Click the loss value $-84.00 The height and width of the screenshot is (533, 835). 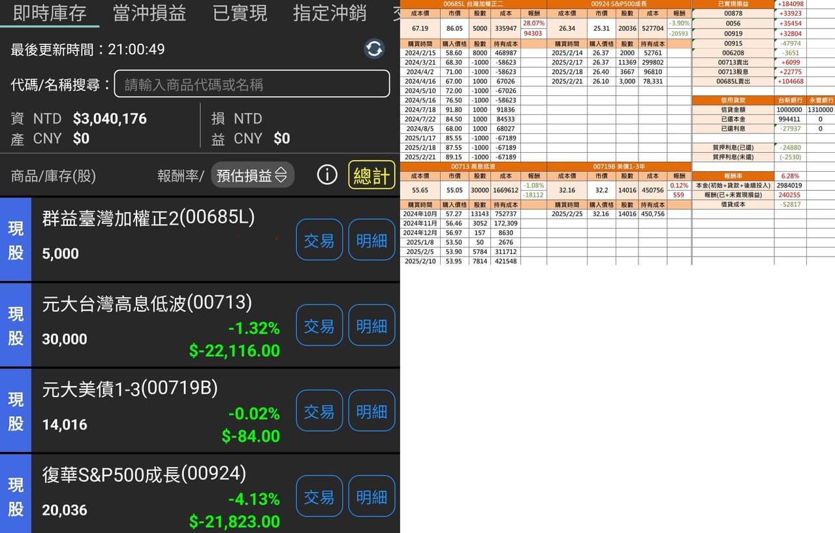point(251,436)
